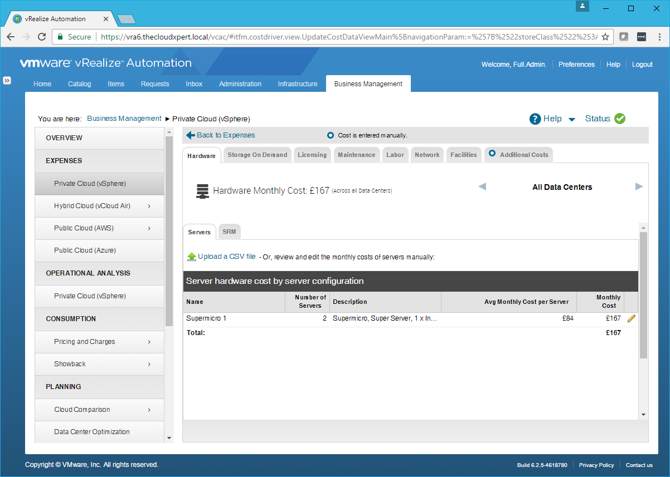The width and height of the screenshot is (670, 477).
Task: Open the SRM sub-tab
Action: pos(229,232)
